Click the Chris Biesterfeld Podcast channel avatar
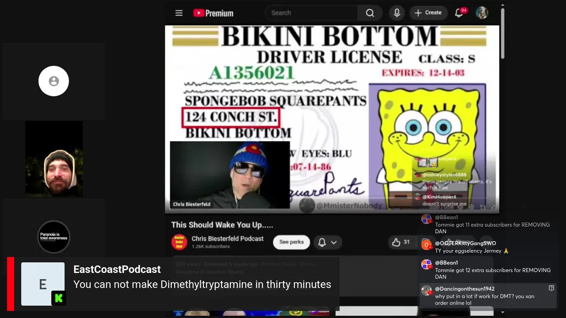This screenshot has width=566, height=318. pyautogui.click(x=179, y=242)
